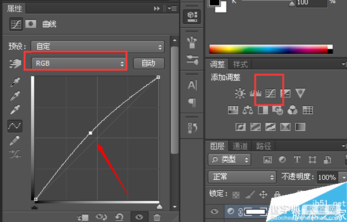
Task: Open the brush presets dock icon
Action: point(192,42)
